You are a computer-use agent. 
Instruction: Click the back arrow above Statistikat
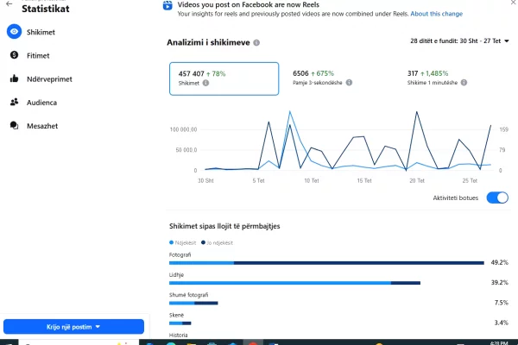point(9,3)
